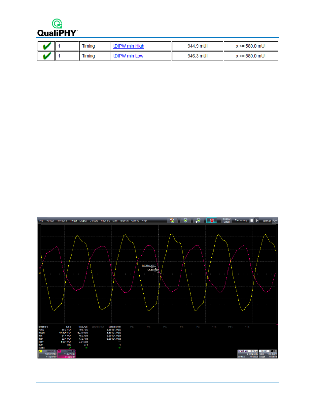The width and height of the screenshot is (315, 408).
Task: Click the P12 empty measurement slot
Action: click(249, 327)
